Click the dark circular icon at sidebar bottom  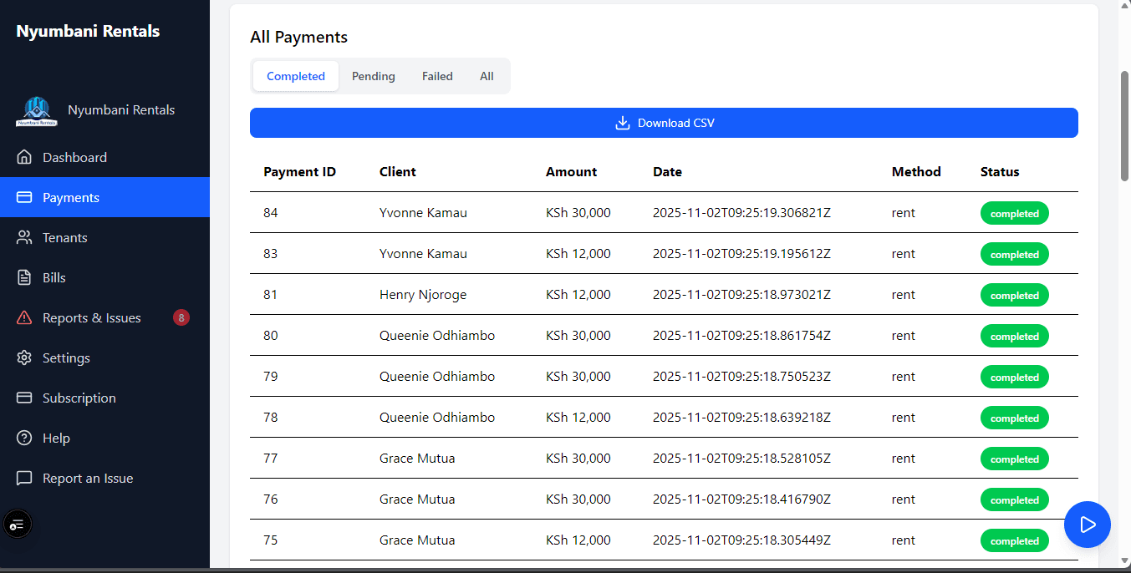[18, 524]
